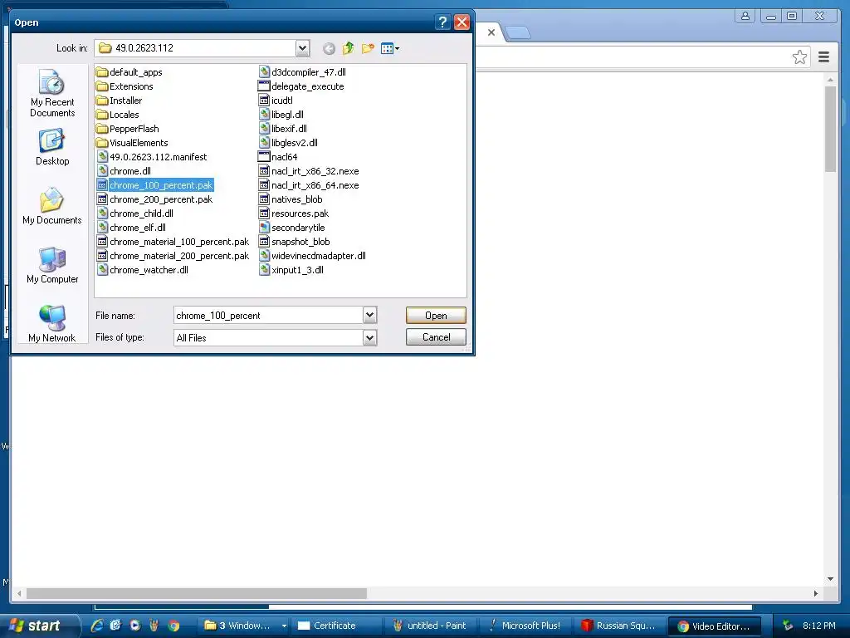The image size is (850, 638).
Task: Expand the Look in folder dropdown
Action: click(302, 48)
